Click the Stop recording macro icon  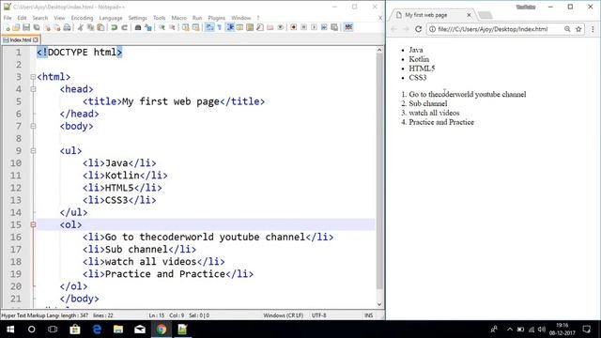(304, 27)
